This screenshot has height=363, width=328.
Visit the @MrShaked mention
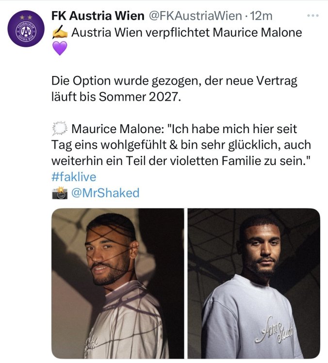coord(105,193)
